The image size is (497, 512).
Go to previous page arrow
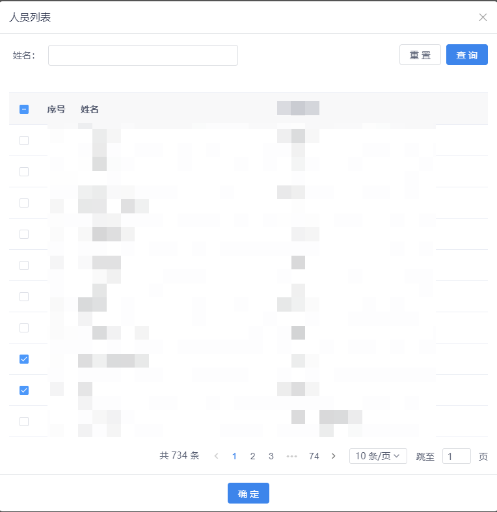pos(216,456)
